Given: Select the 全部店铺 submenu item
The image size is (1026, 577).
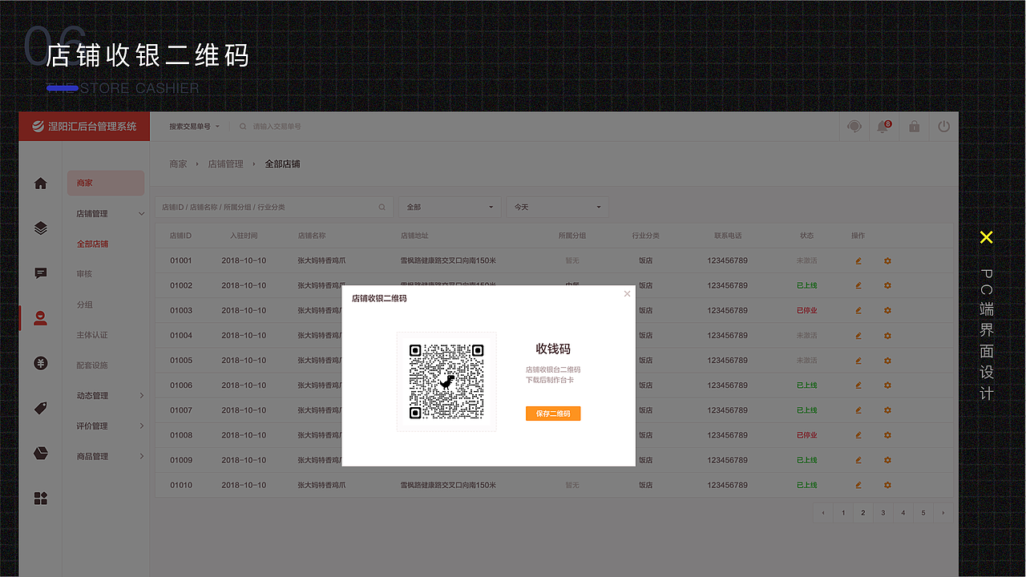Looking at the screenshot, I should pos(92,244).
